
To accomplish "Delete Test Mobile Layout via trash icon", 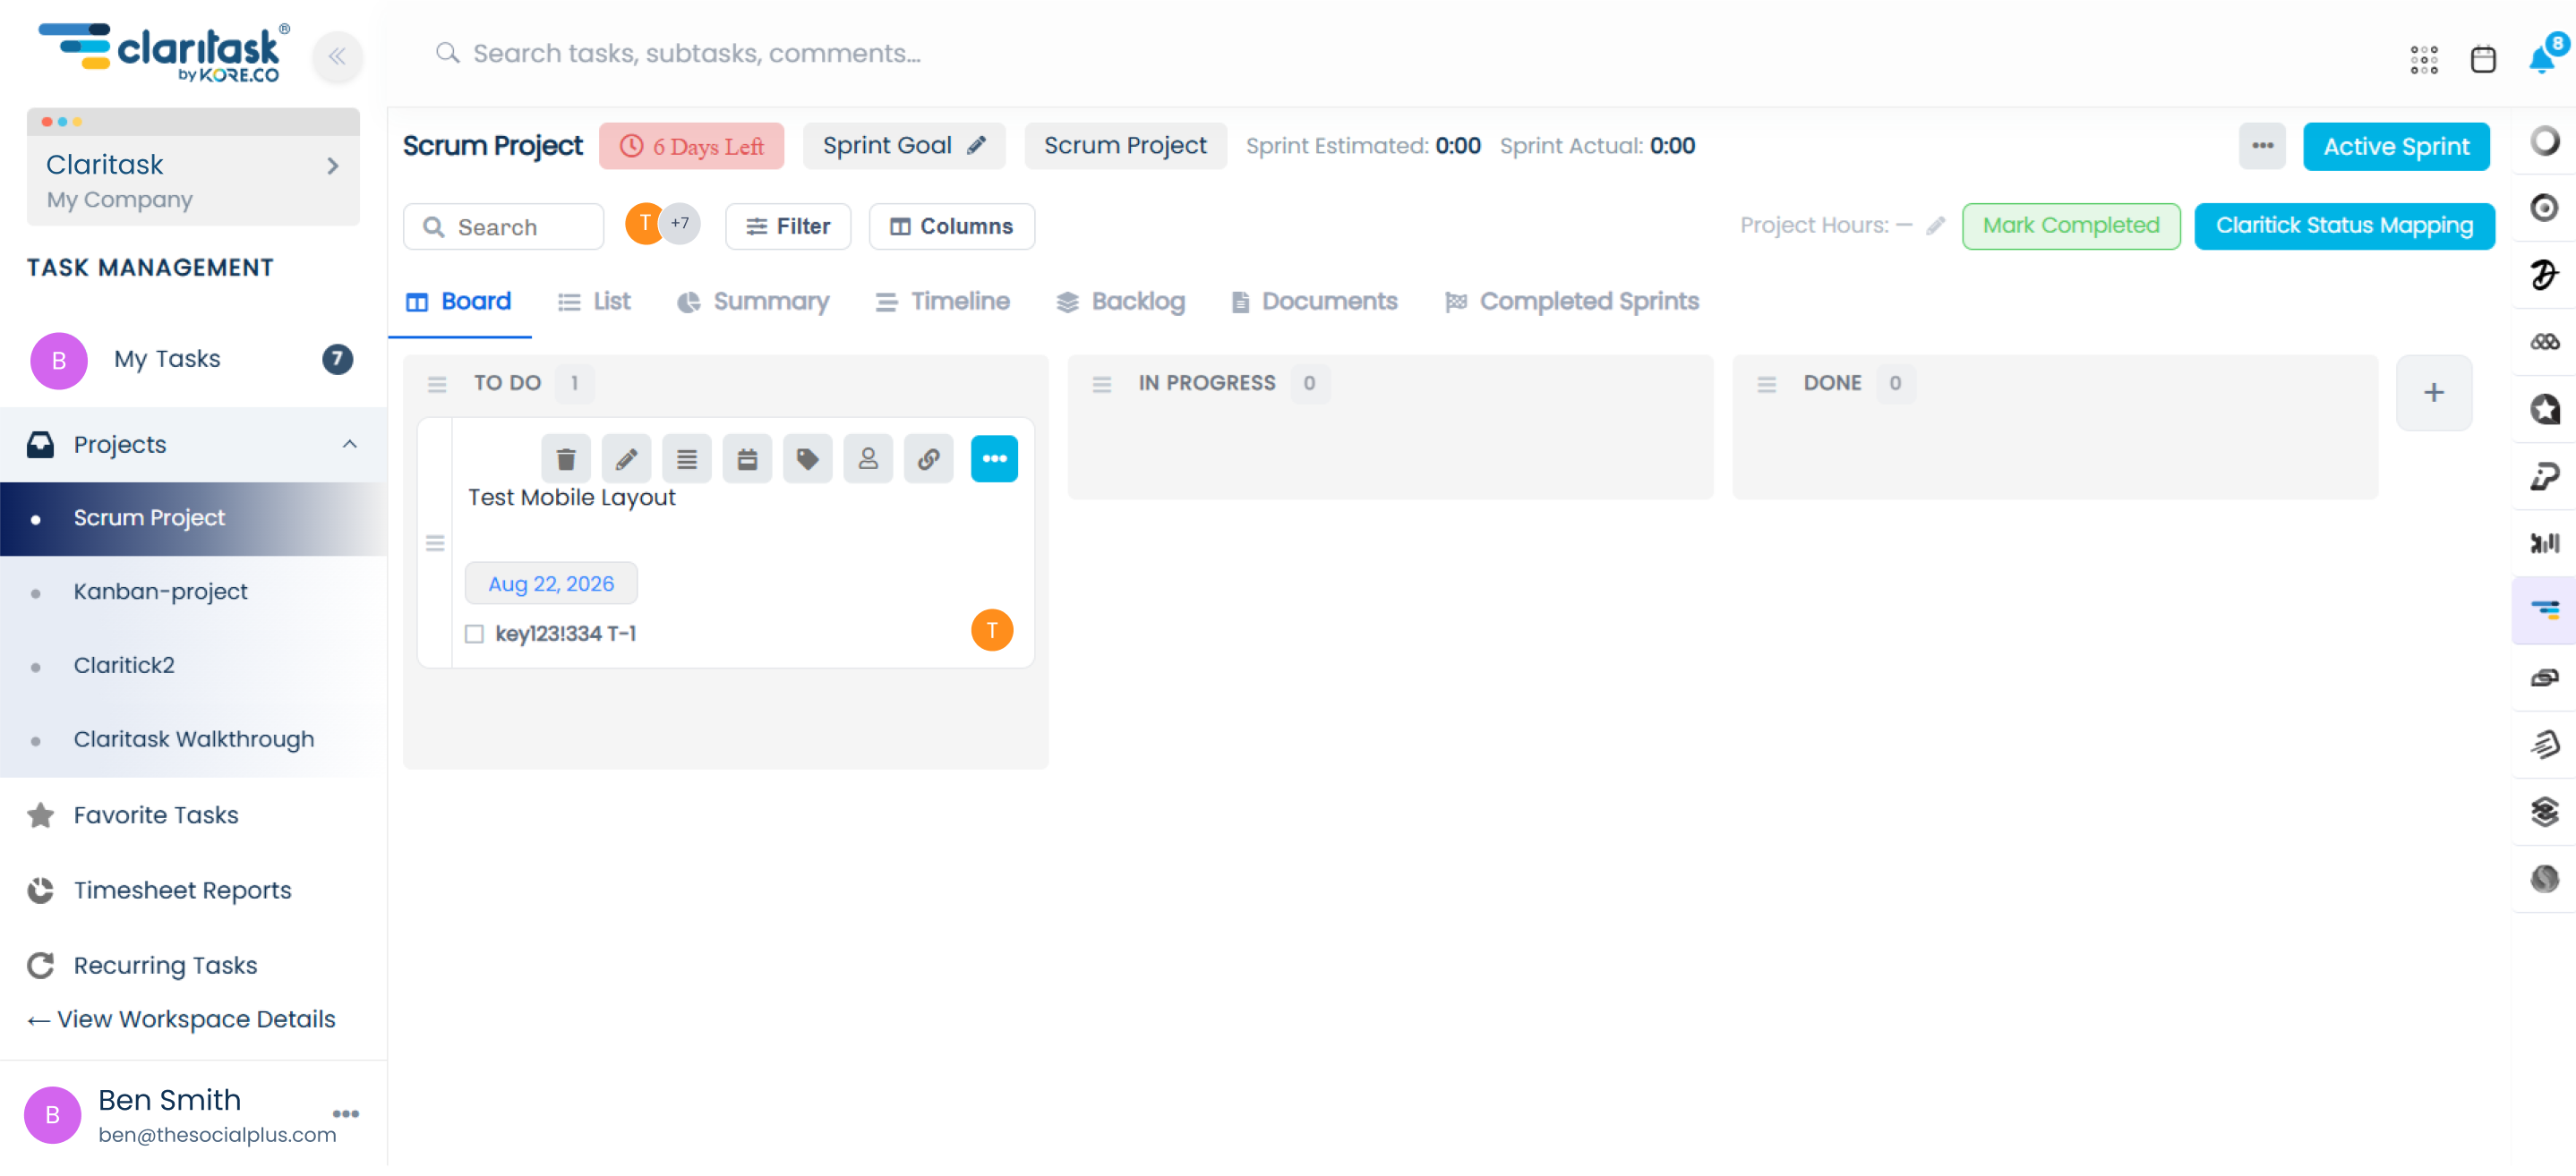I will pos(566,458).
